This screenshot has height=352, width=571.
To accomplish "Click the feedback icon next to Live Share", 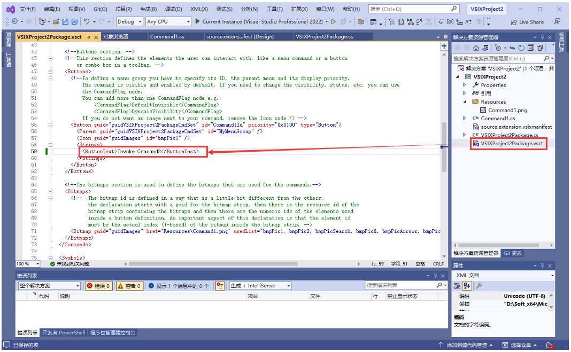I will 557,22.
